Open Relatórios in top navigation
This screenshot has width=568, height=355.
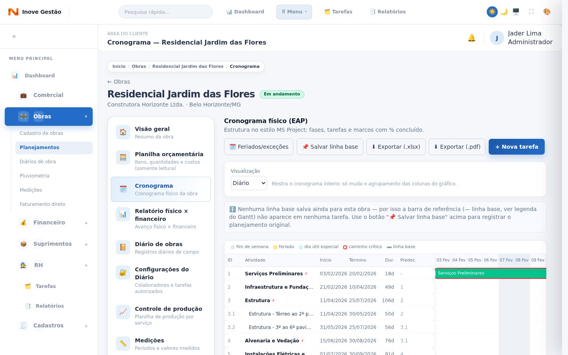[388, 12]
